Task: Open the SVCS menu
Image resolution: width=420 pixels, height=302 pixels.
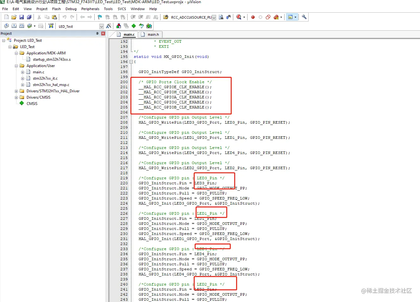Action: [x=122, y=9]
